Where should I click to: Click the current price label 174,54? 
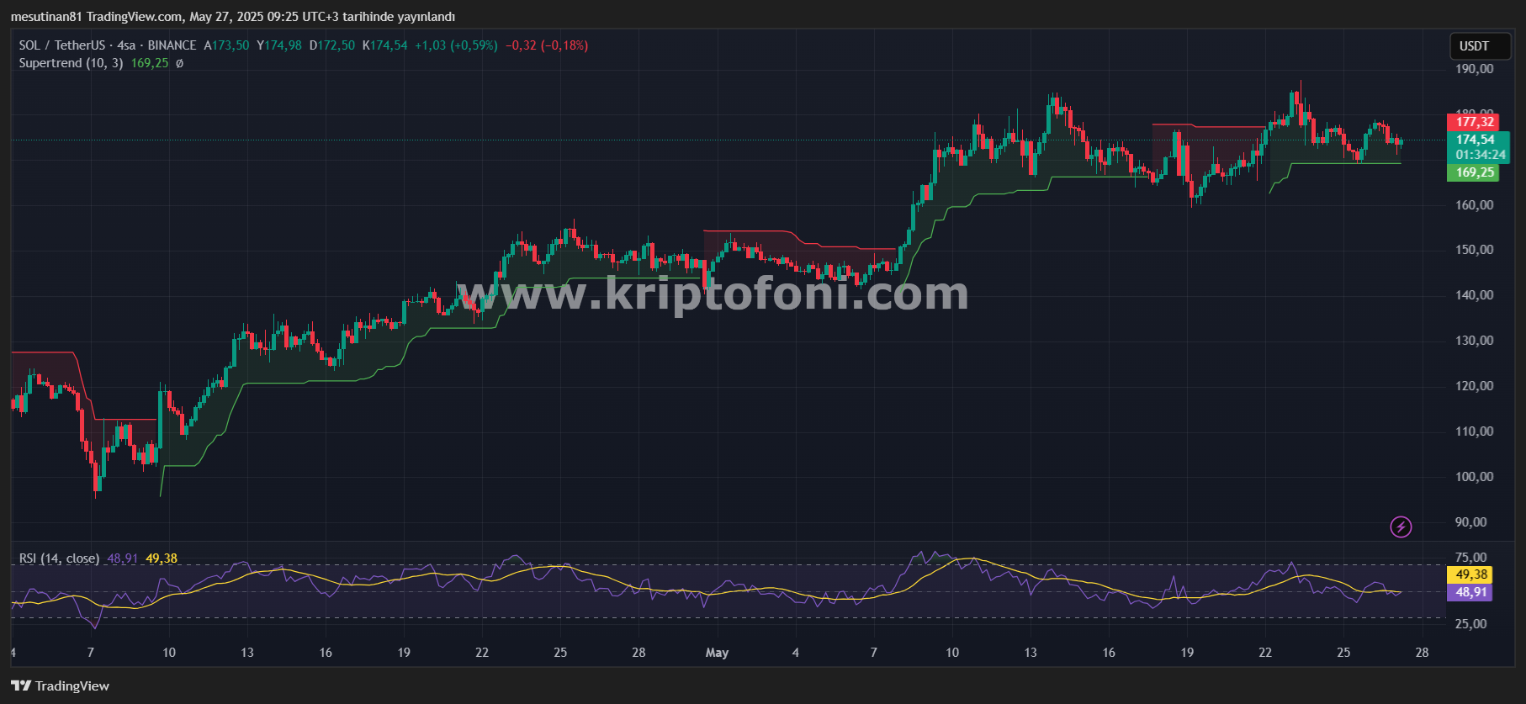point(1476,140)
